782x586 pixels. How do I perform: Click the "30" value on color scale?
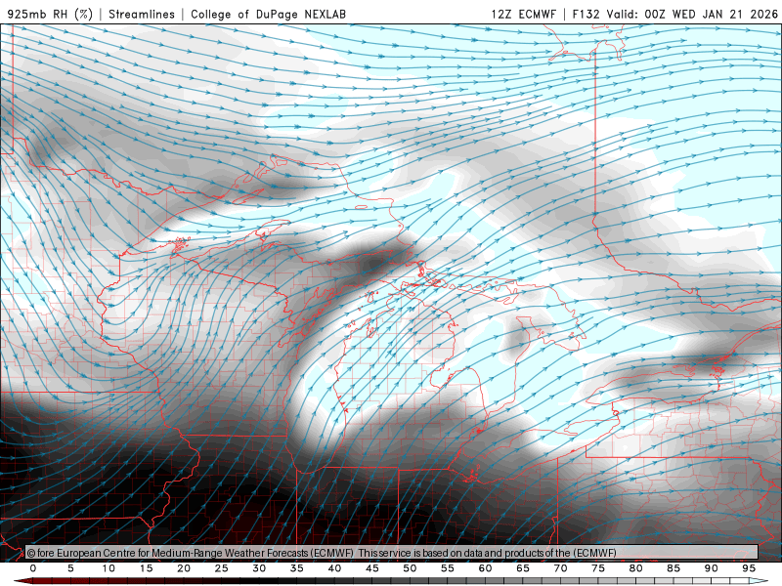(x=259, y=568)
